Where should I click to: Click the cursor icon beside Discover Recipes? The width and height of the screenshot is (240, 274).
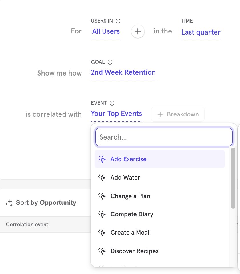[x=102, y=251]
